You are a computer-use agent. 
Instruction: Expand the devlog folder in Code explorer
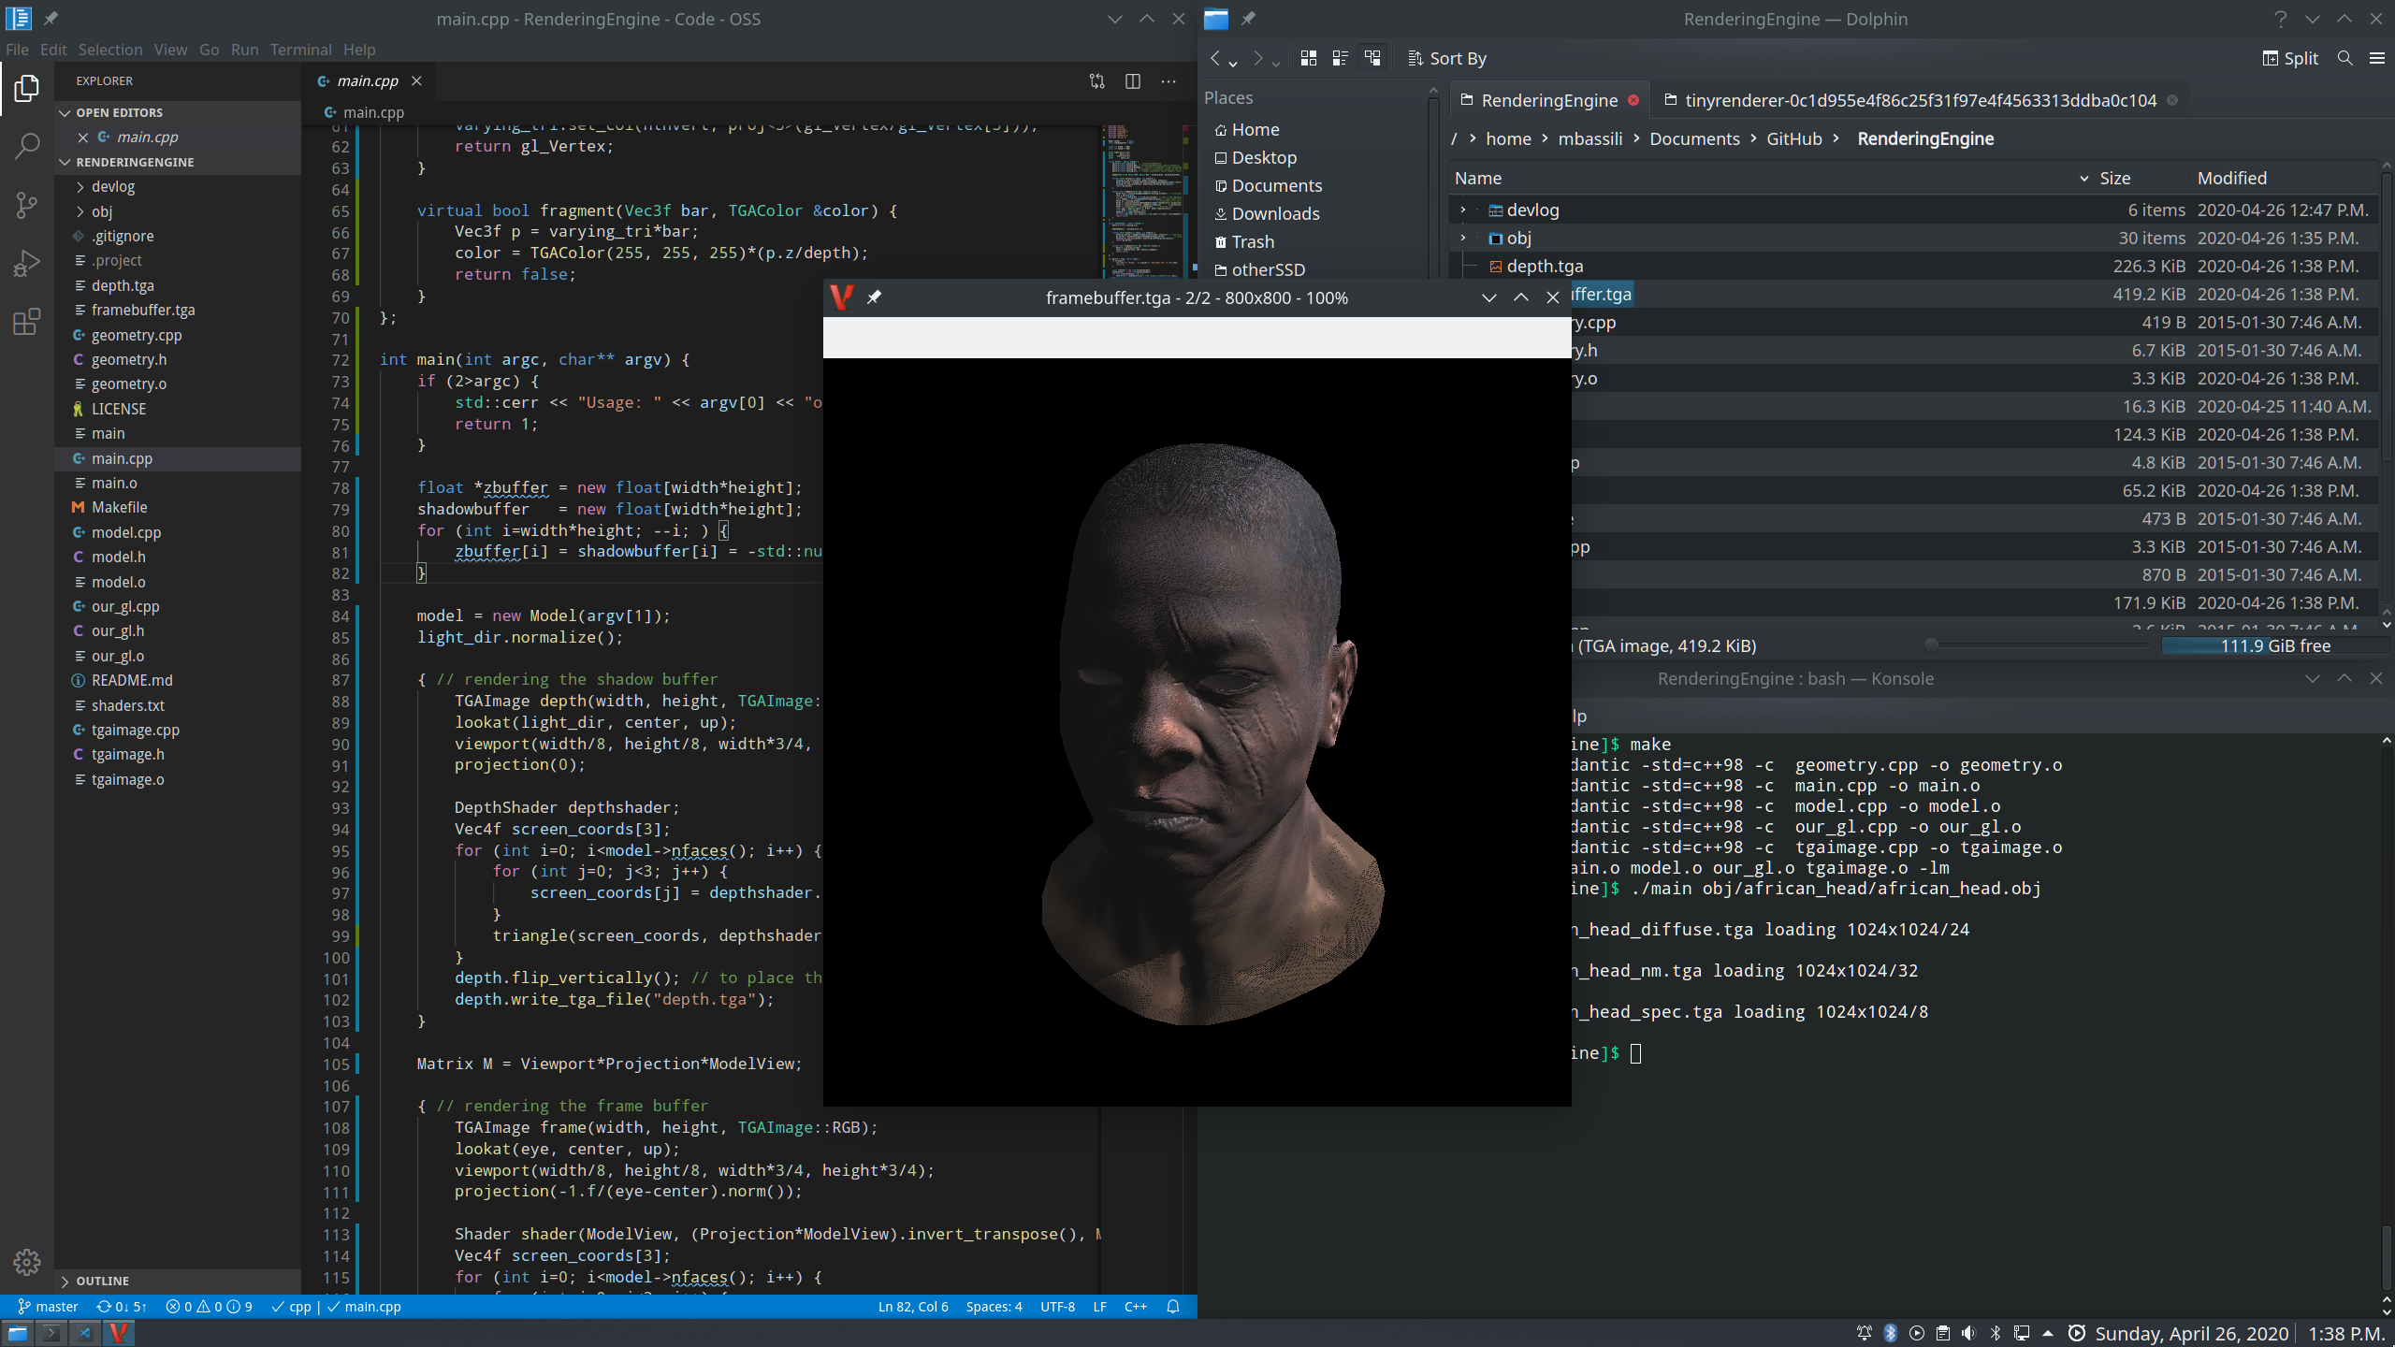[80, 186]
